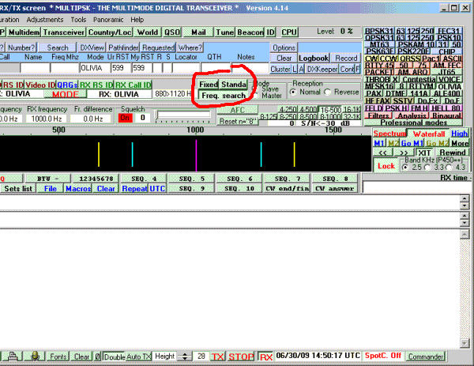474x366 pixels.
Task: Select the Reverse reception radio button
Action: (x=328, y=92)
